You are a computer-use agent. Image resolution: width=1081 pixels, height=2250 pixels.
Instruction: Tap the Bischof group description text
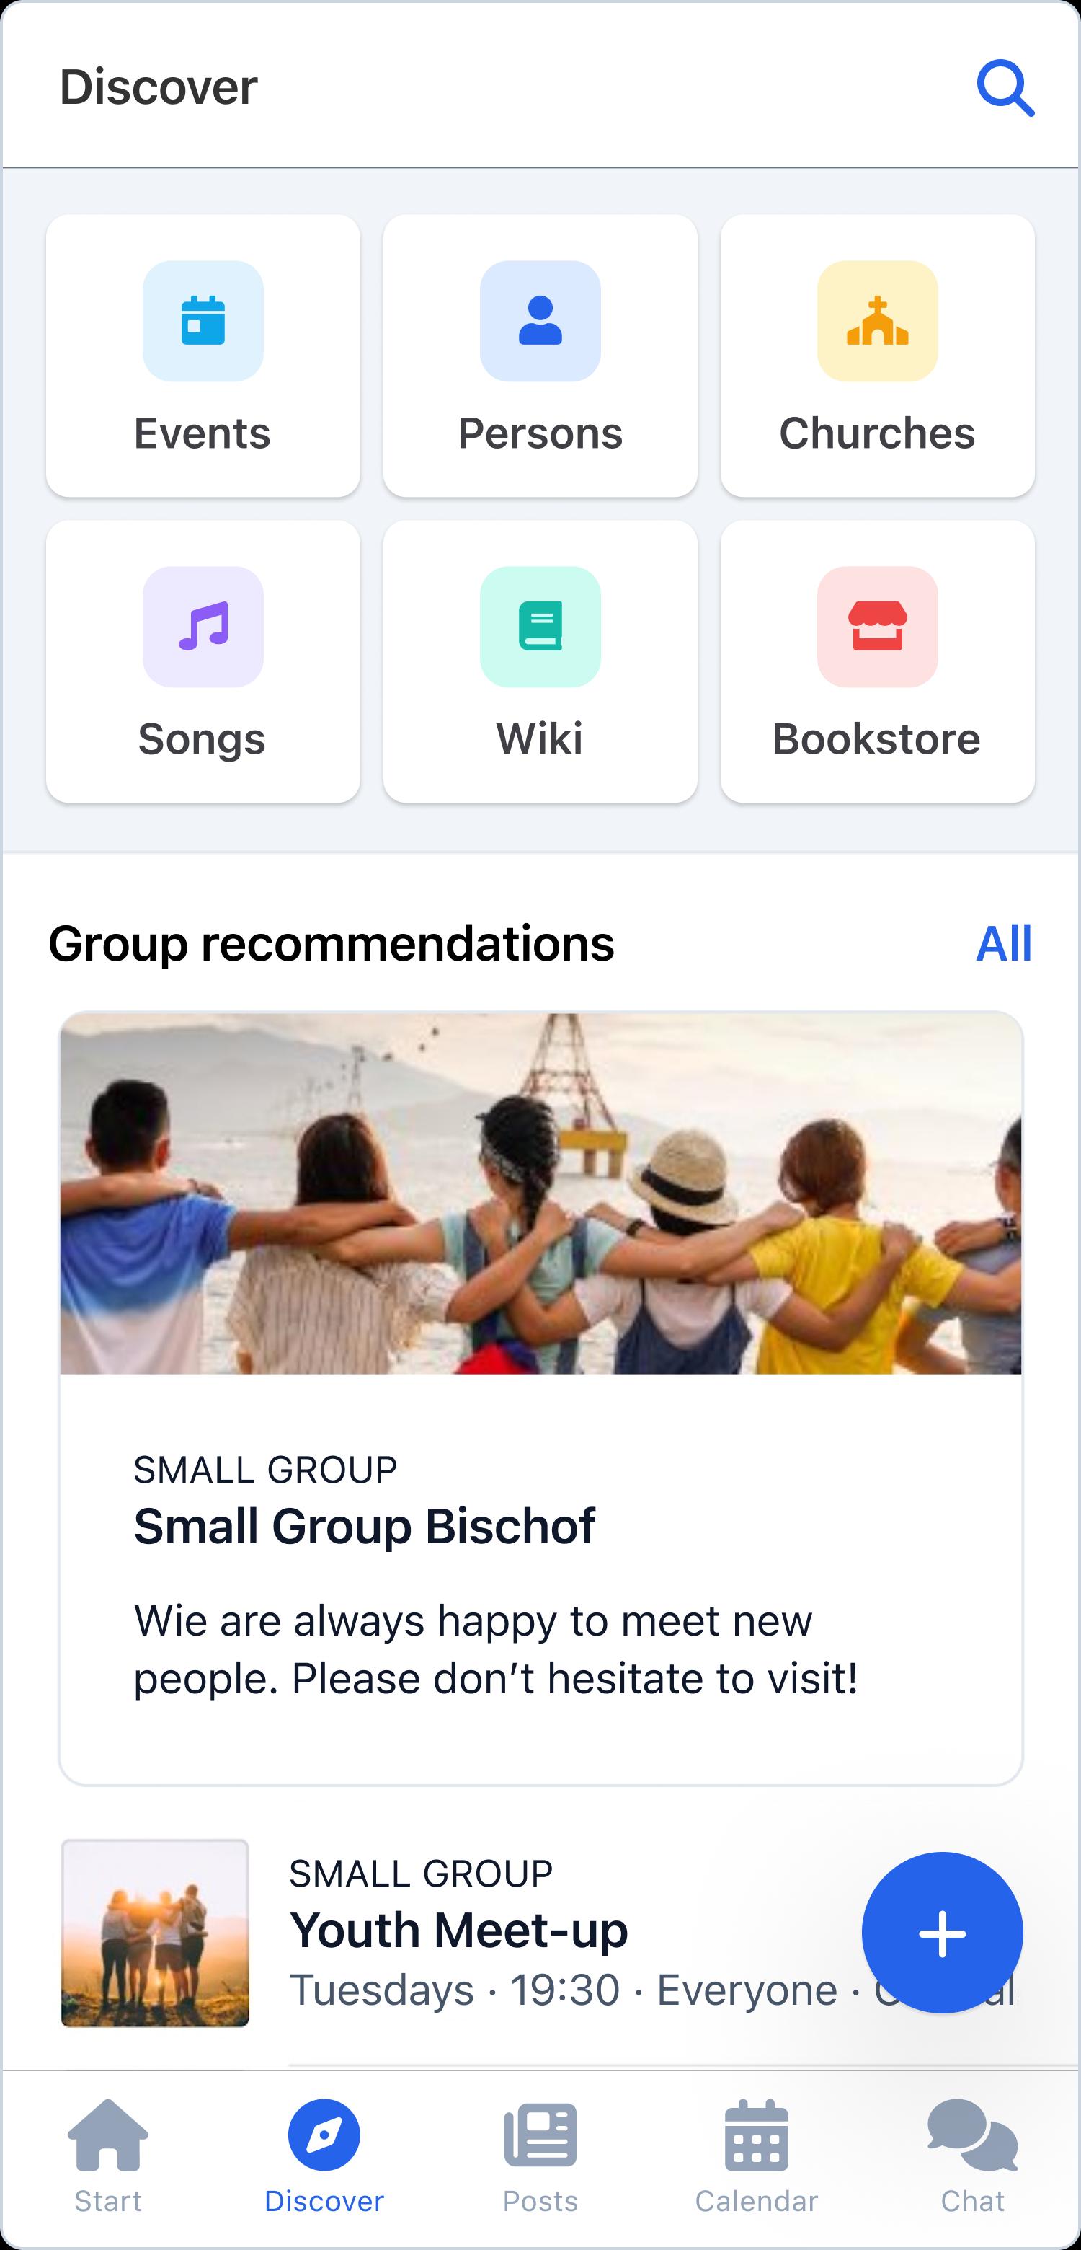coord(495,1649)
